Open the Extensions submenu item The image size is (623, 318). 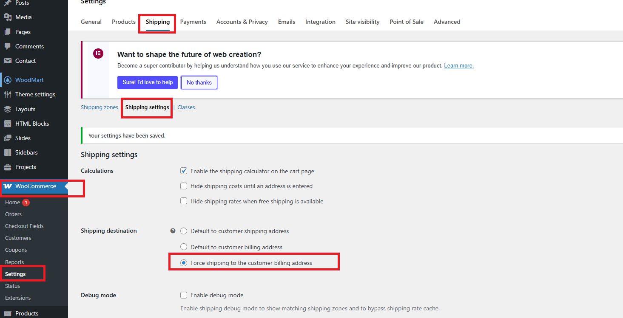[x=18, y=298]
